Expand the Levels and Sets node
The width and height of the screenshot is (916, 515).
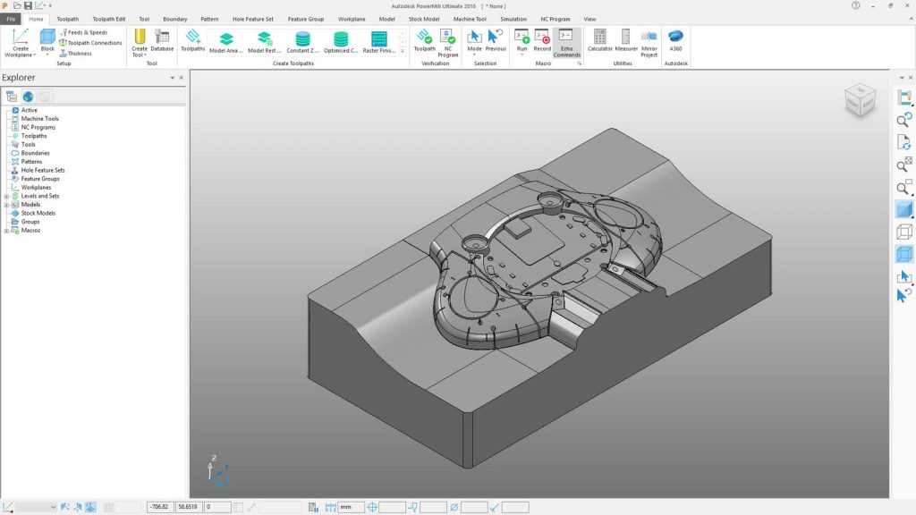point(6,196)
